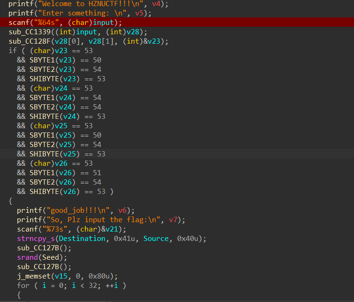Click the line SHIBYTE(v24) == 53
354x302 pixels.
click(68, 116)
